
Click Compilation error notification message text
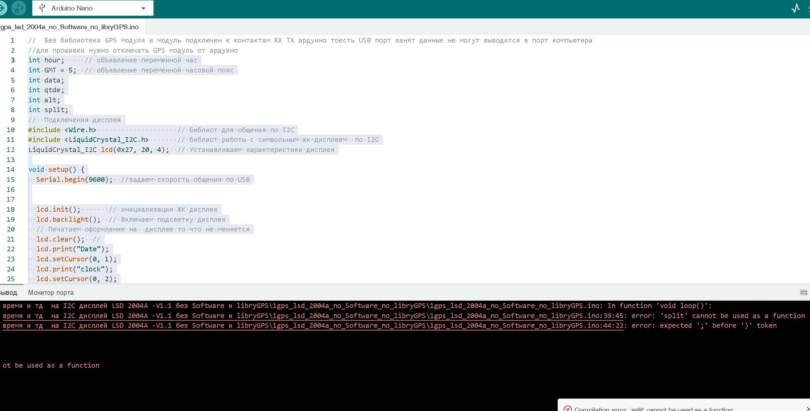pyautogui.click(x=653, y=409)
